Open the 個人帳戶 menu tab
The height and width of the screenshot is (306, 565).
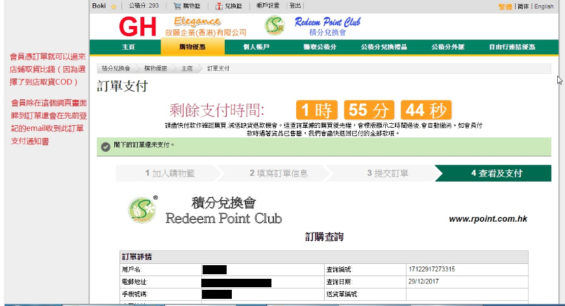[x=256, y=47]
